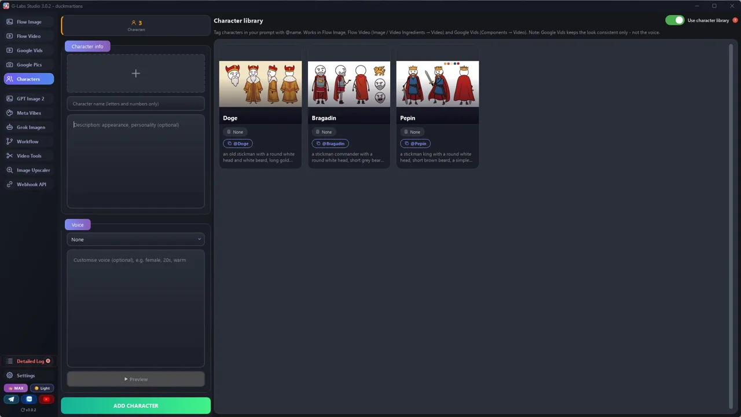Open the Zalo link icon

pyautogui.click(x=29, y=399)
